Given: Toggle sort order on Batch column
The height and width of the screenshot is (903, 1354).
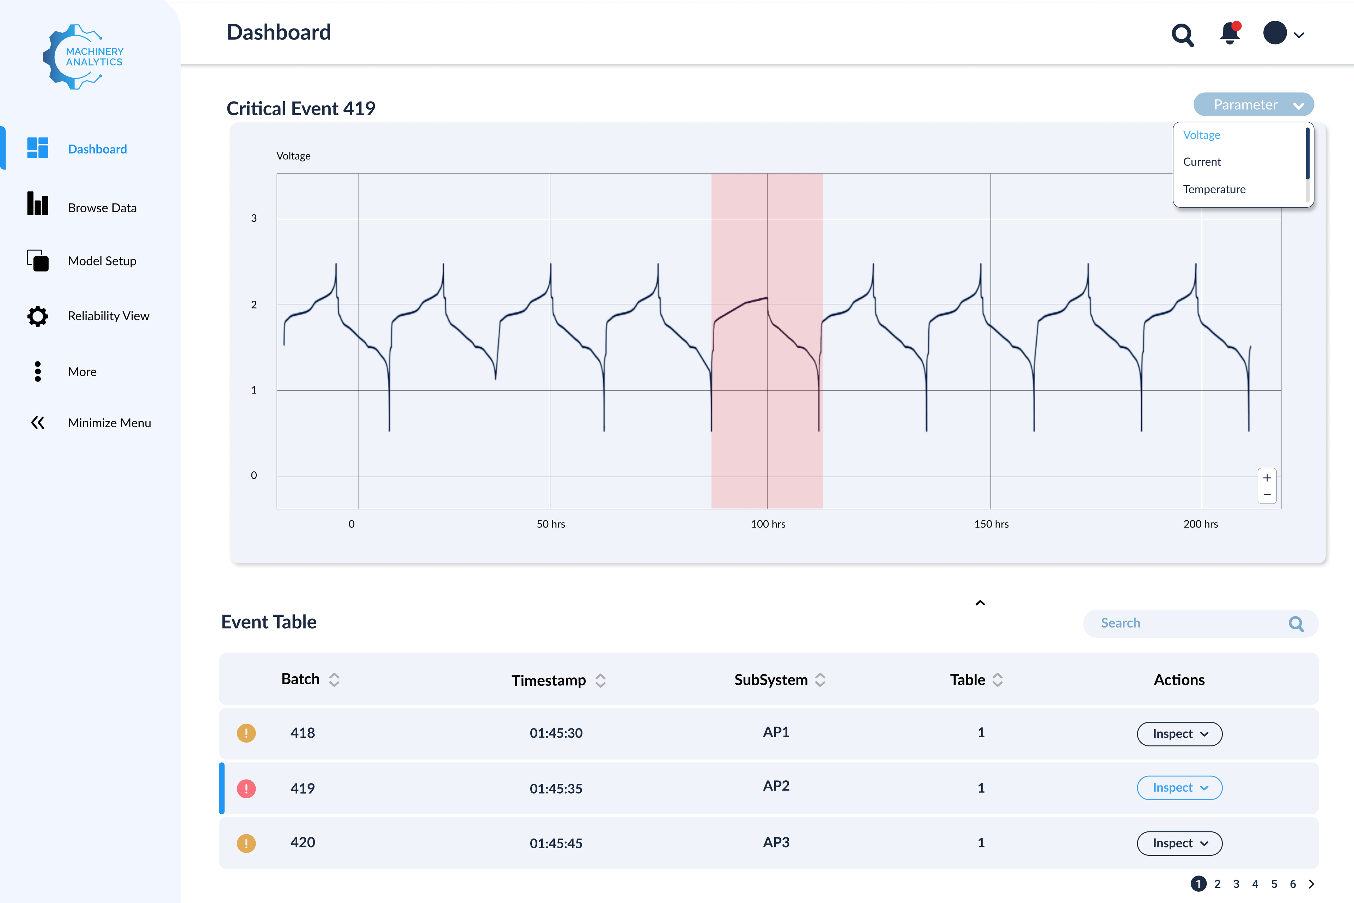Looking at the screenshot, I should coord(334,679).
